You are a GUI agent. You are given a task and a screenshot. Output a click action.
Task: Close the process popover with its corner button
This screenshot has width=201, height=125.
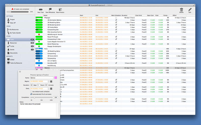pos(20,72)
